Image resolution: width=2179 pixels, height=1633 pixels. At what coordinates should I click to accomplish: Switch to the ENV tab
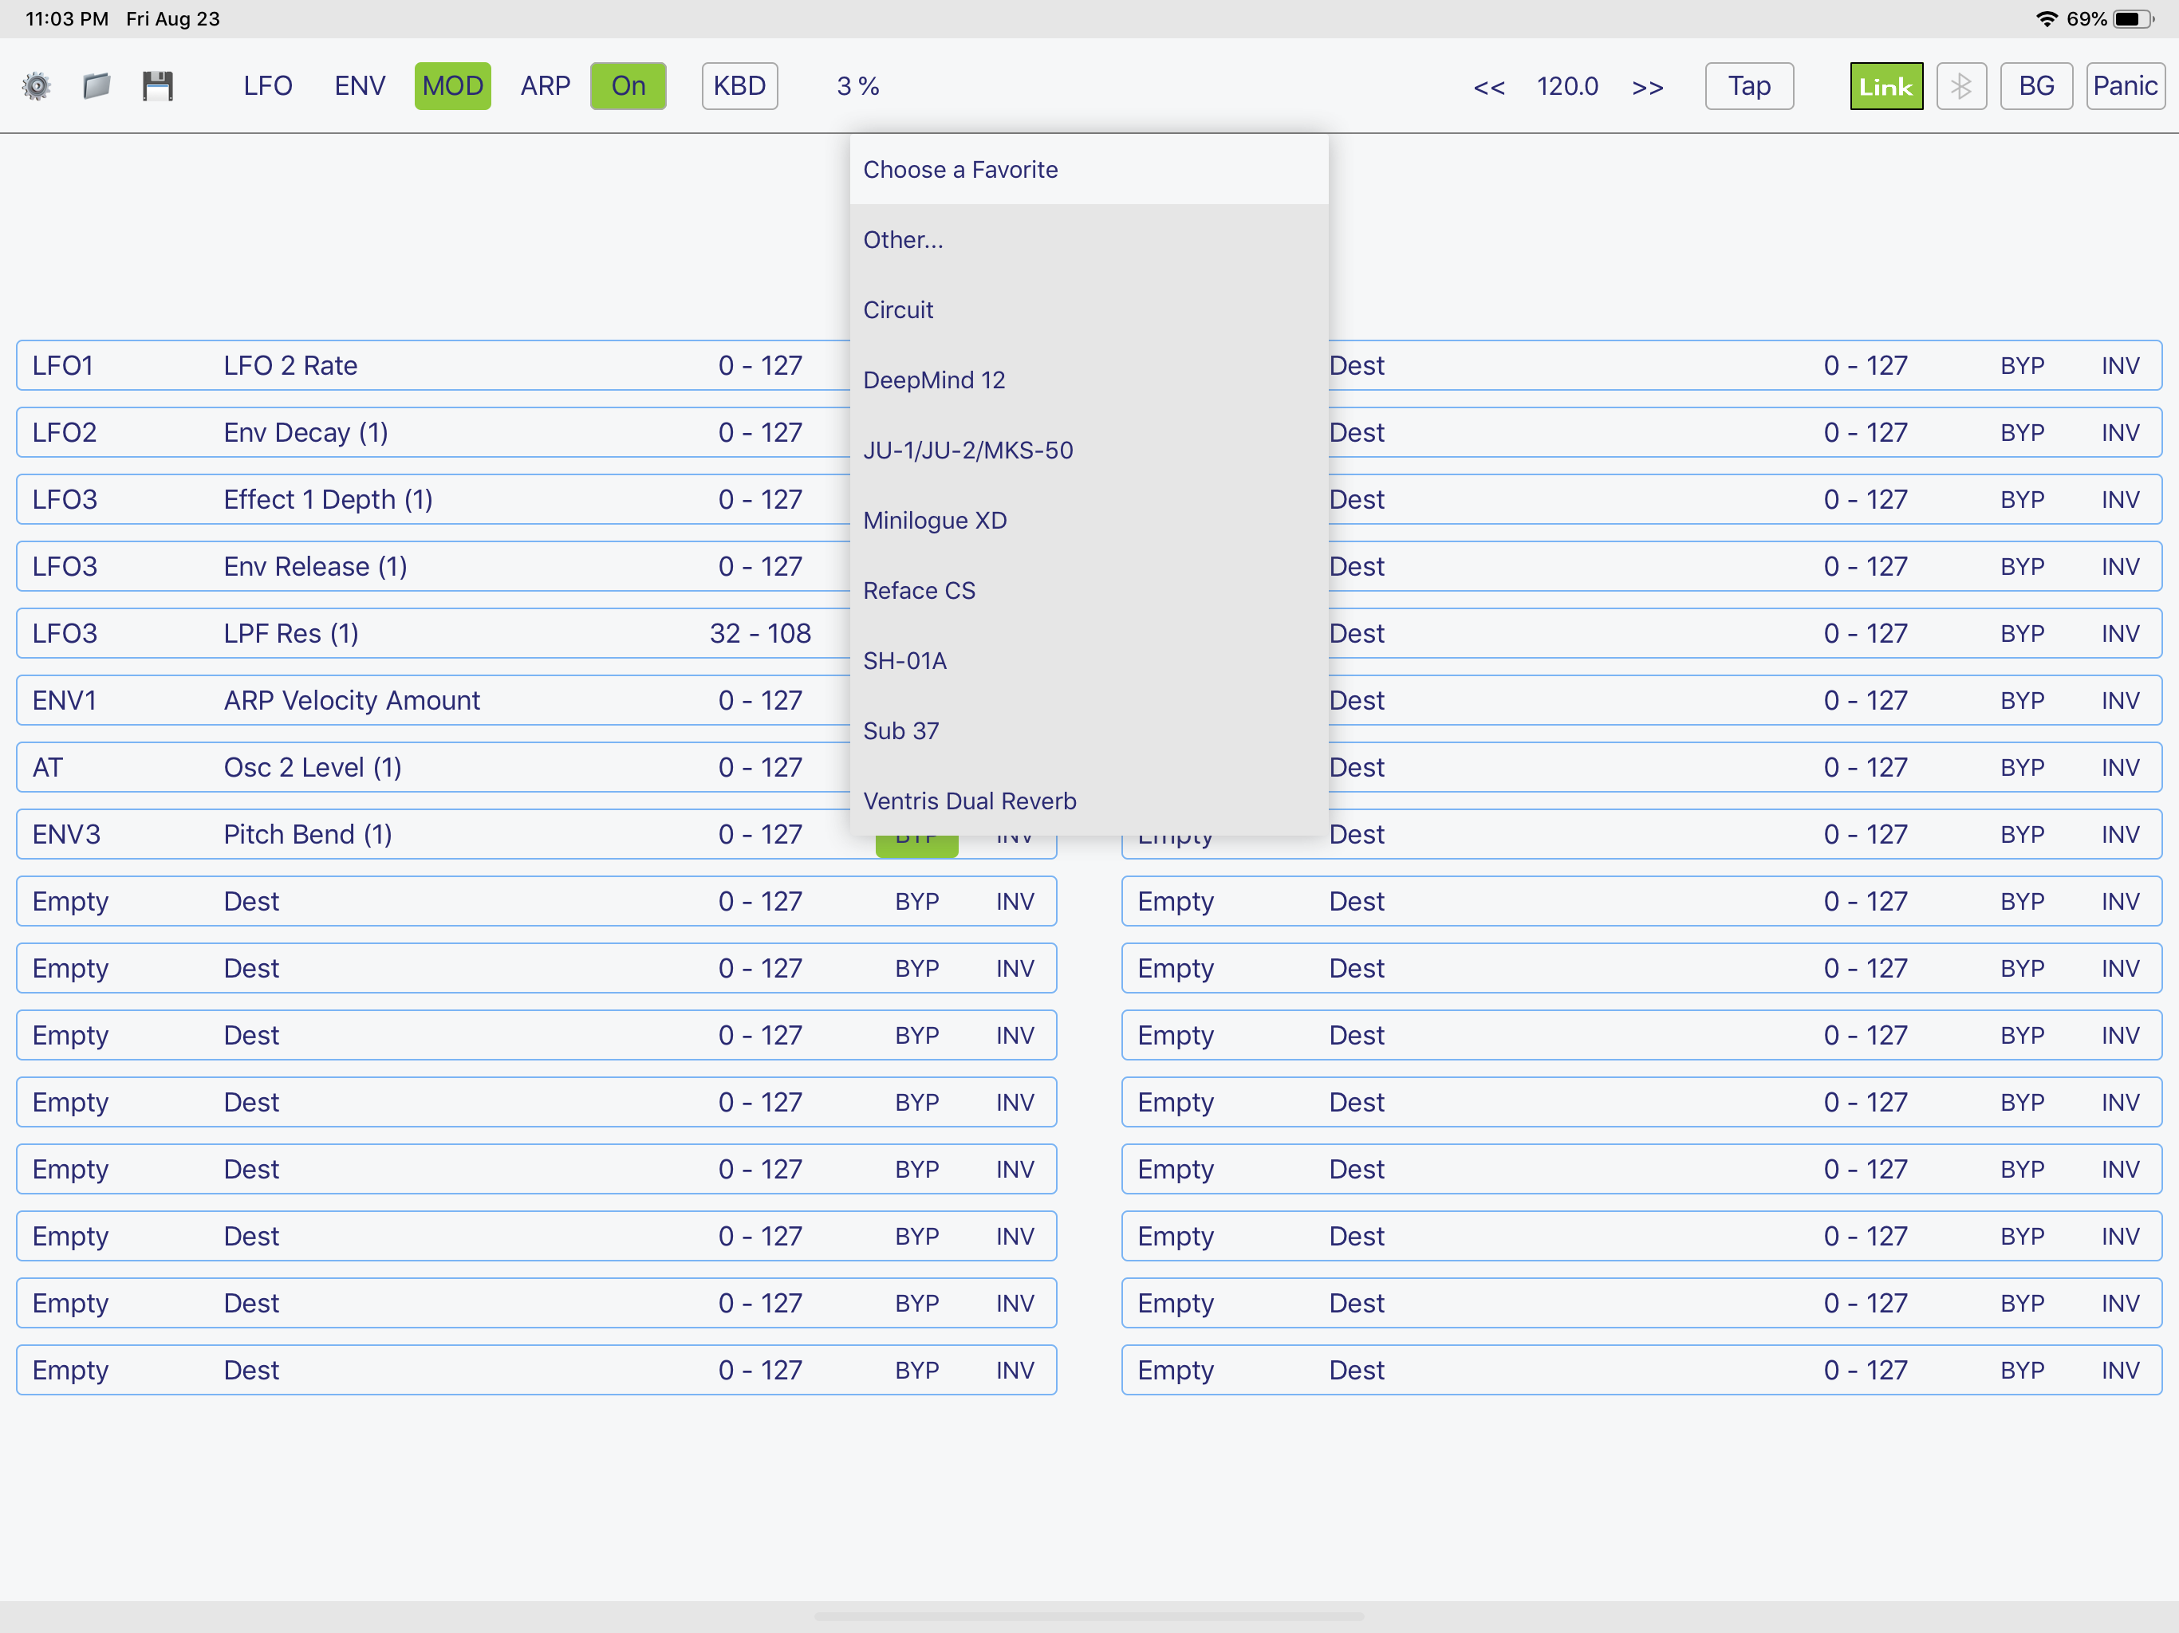click(x=360, y=85)
